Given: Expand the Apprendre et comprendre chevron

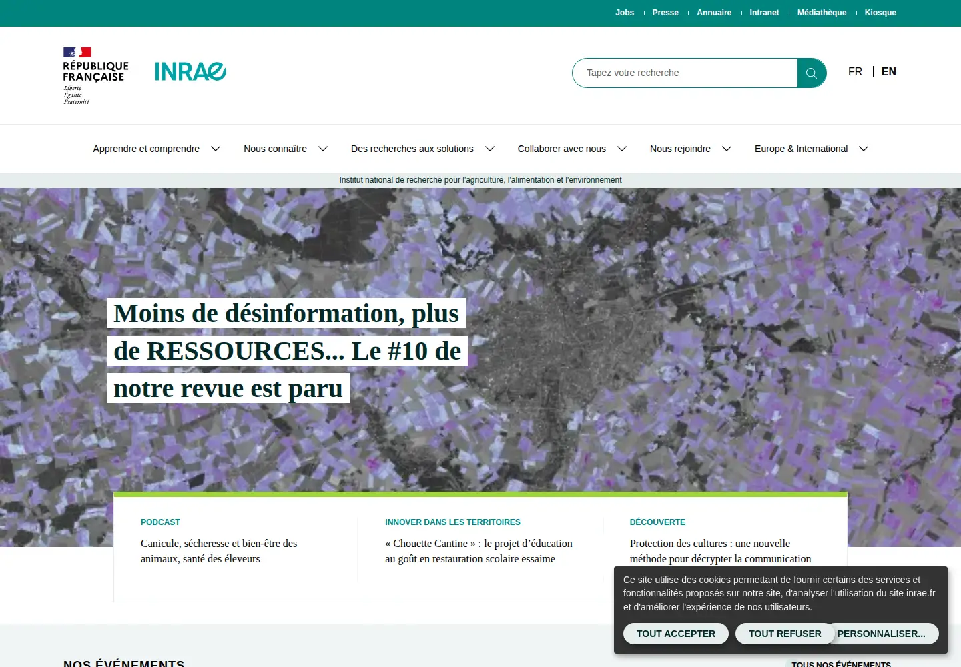Looking at the screenshot, I should (x=216, y=149).
